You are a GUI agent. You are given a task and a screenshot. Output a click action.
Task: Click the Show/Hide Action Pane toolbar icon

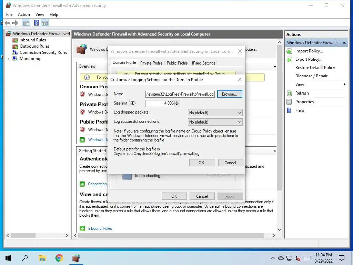tap(45, 23)
